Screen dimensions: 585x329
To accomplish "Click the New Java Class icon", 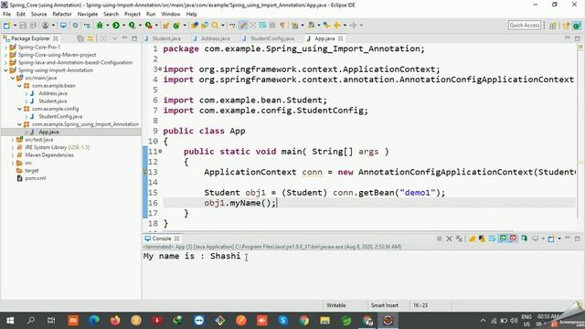I will pyautogui.click(x=176, y=26).
